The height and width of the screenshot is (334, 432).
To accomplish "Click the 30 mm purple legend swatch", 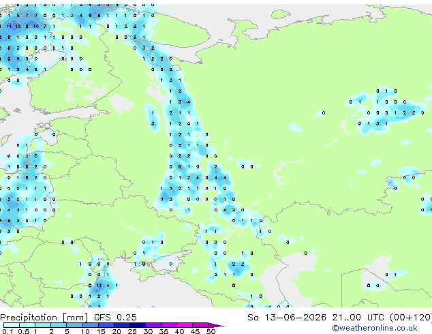I will pos(153,325).
